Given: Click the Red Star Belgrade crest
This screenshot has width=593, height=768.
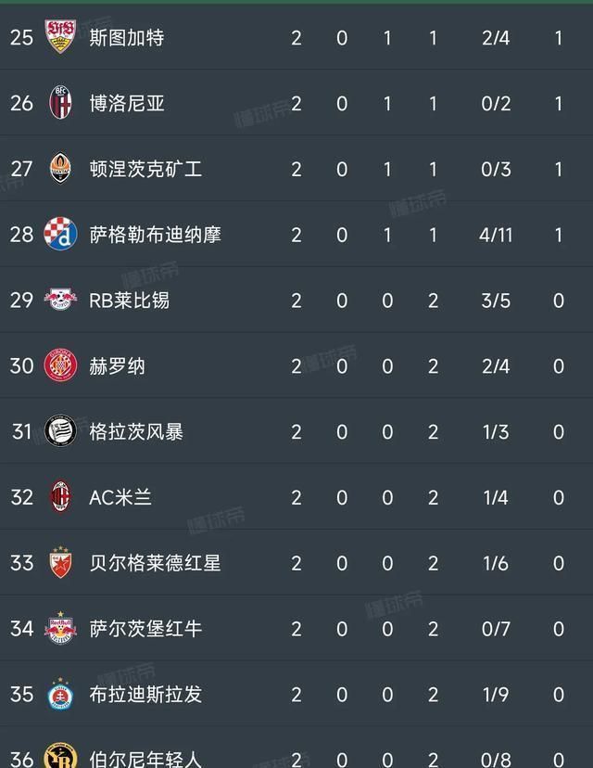Looking at the screenshot, I should point(60,563).
